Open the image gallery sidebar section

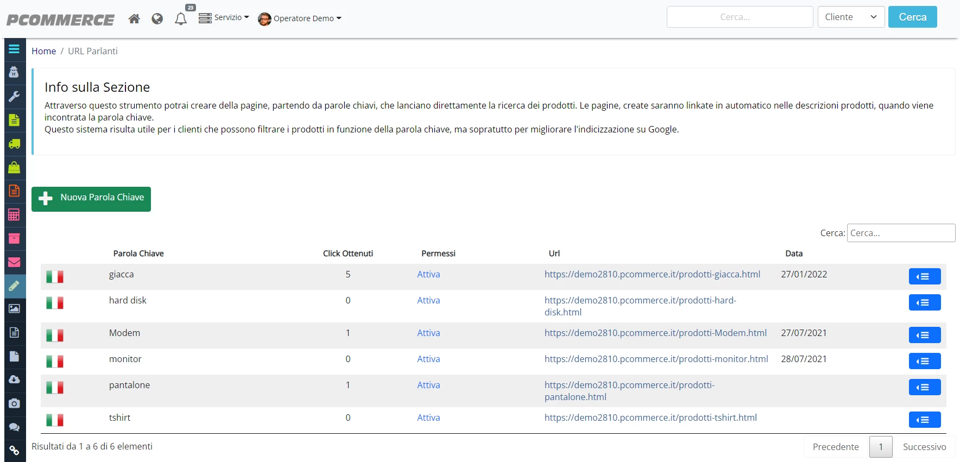tap(14, 309)
